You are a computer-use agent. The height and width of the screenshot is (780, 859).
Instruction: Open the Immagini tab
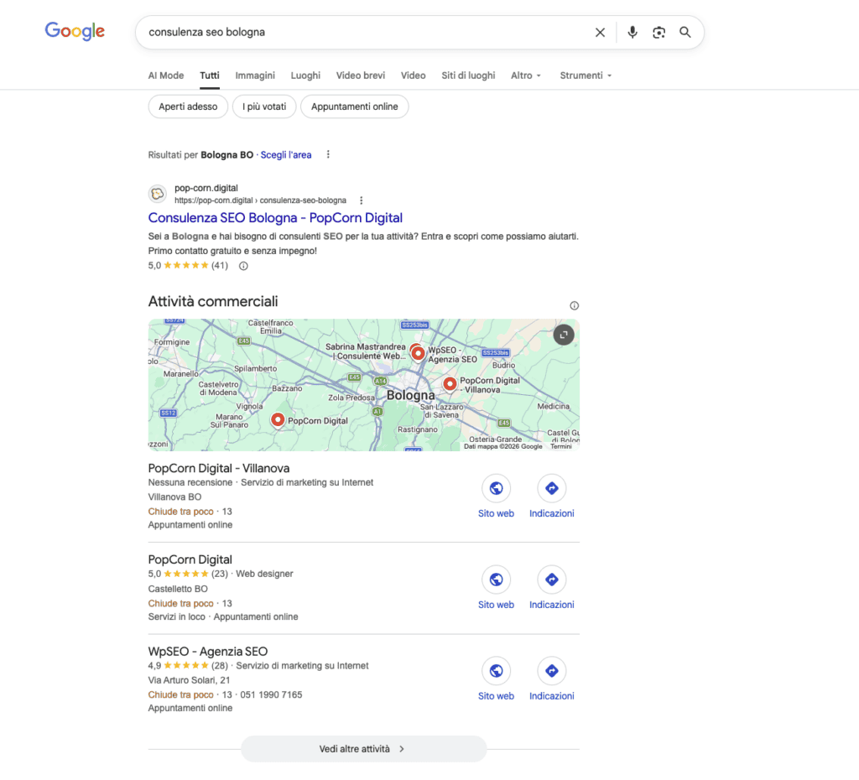(255, 75)
